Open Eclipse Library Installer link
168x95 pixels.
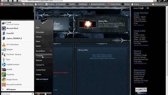pyautogui.click(x=102, y=58)
